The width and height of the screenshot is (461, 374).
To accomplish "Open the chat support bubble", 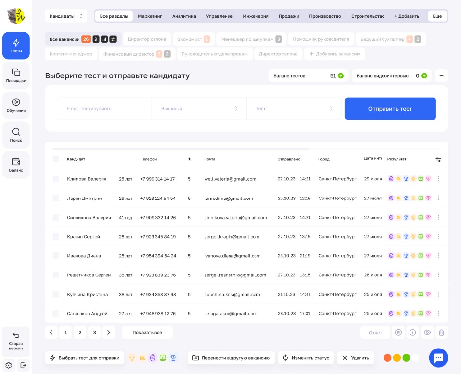I will pyautogui.click(x=438, y=358).
